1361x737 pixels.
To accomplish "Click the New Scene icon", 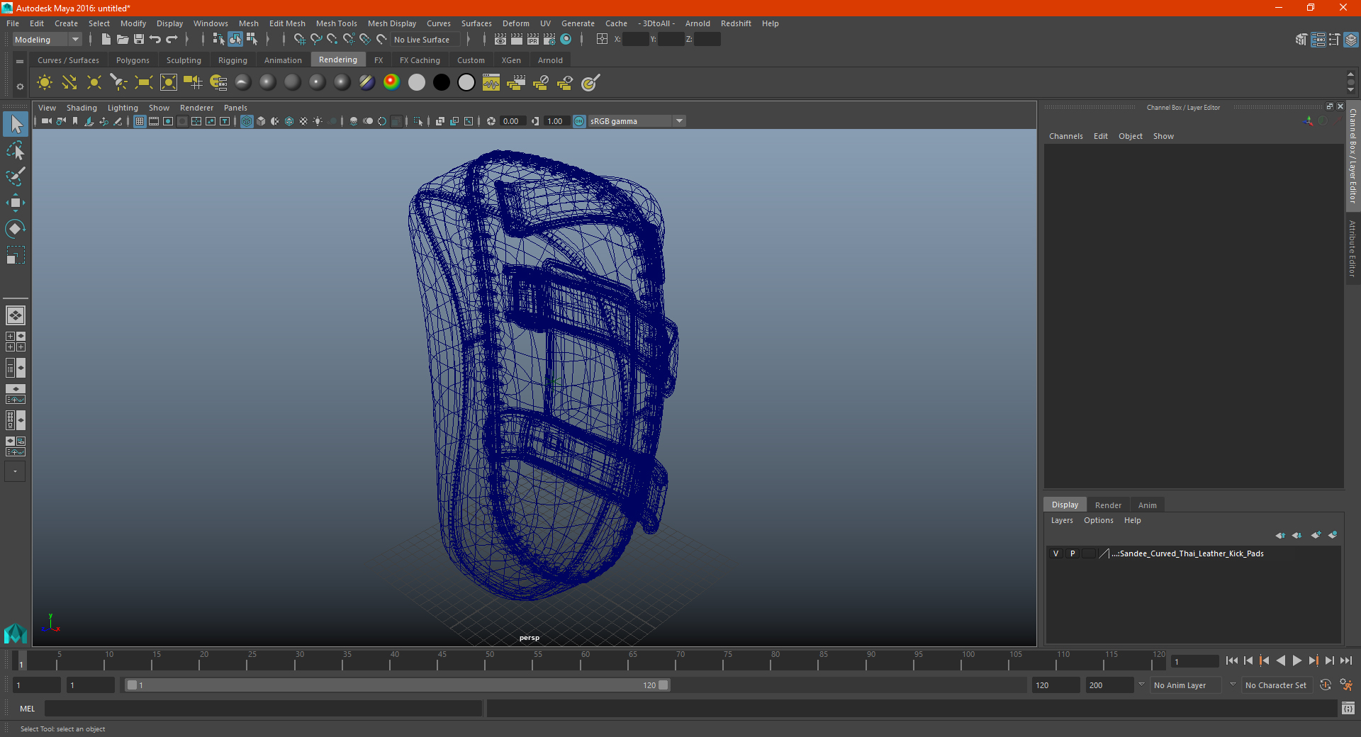I will [106, 40].
